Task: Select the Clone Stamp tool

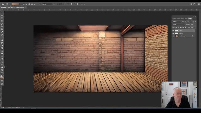Action: [2, 40]
